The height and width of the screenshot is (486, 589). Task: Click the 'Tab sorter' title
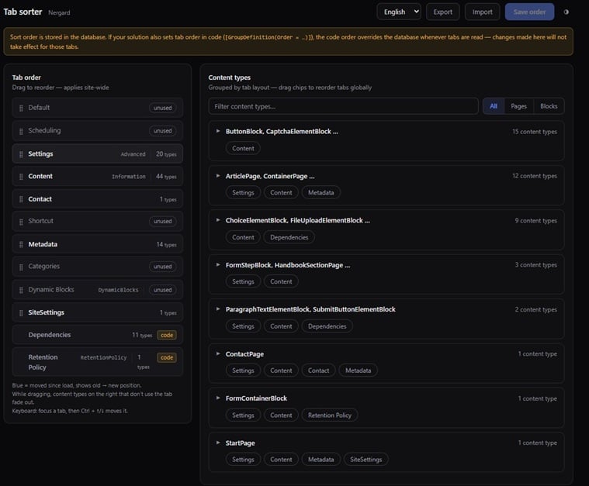click(23, 12)
